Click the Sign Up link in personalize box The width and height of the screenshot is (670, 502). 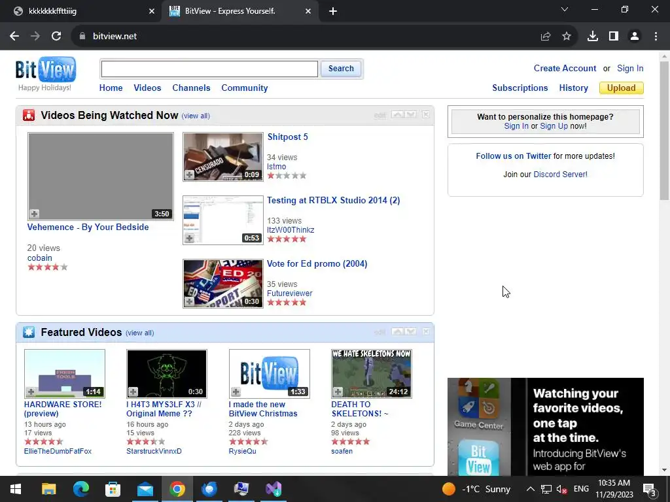click(554, 126)
